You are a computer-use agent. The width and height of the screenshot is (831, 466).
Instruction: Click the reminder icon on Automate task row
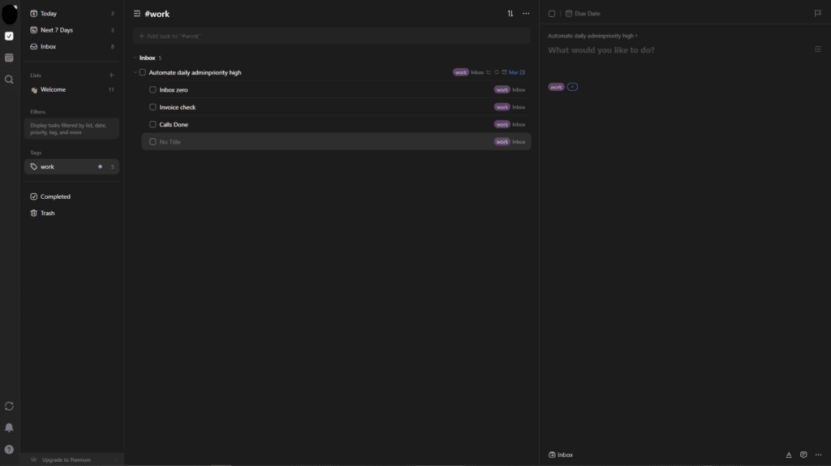click(x=504, y=72)
